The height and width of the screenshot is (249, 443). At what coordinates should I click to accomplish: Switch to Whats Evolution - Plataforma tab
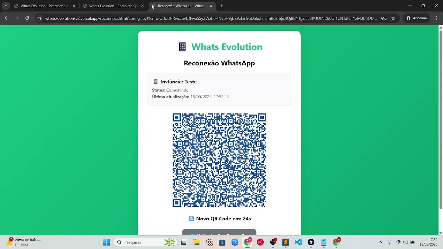(44, 6)
